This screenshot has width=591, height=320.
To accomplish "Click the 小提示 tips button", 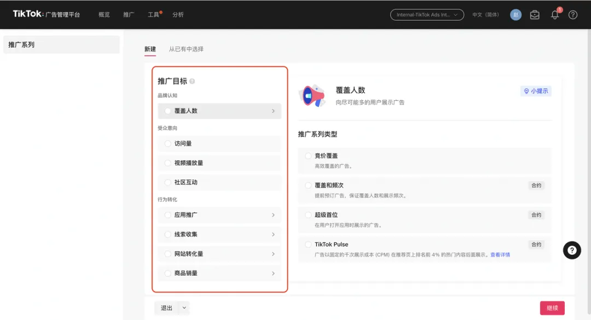I will coord(536,91).
